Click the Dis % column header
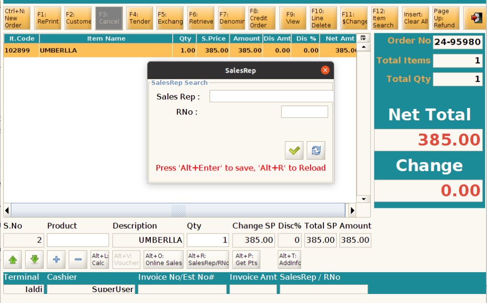This screenshot has height=303, width=487. (306, 39)
